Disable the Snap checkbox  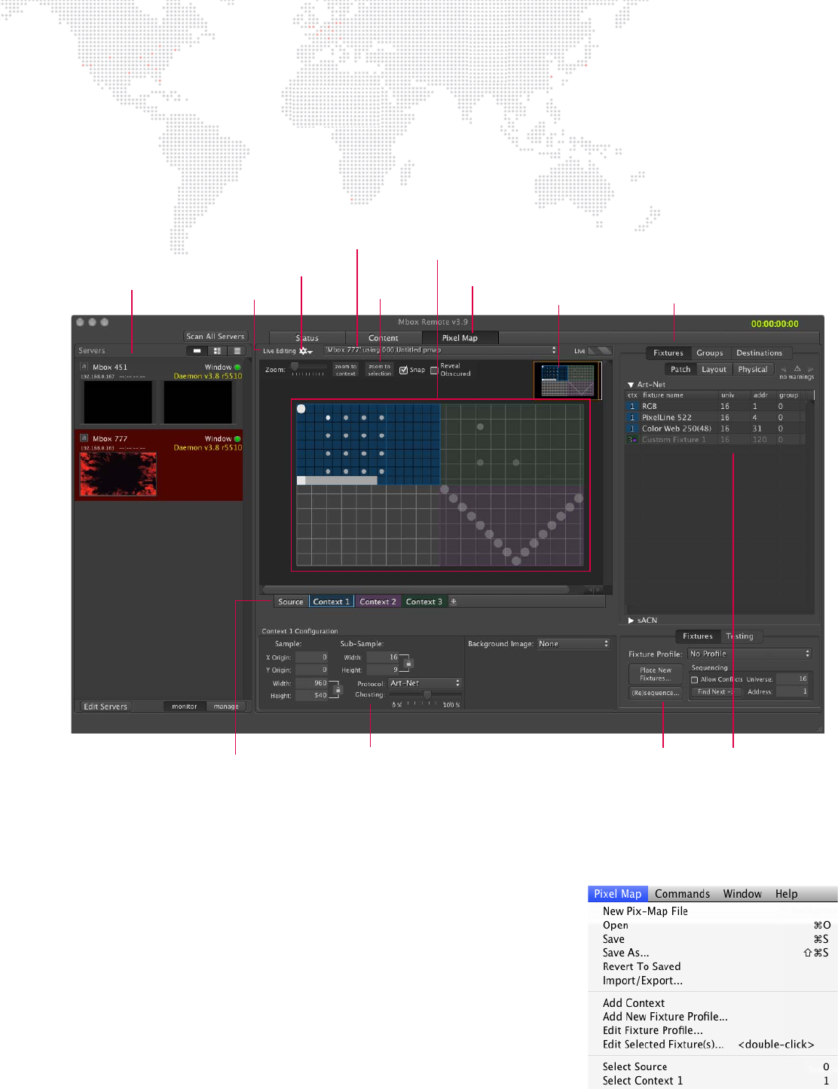tap(404, 370)
